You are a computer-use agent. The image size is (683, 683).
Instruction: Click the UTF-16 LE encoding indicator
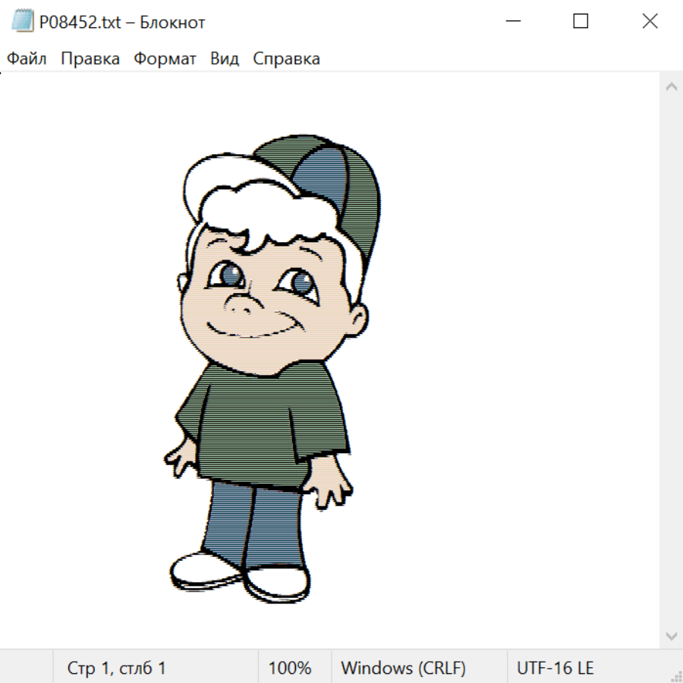[555, 668]
